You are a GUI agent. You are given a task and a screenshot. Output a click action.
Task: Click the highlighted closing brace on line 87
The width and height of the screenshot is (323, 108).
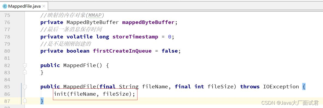pyautogui.click(x=42, y=101)
